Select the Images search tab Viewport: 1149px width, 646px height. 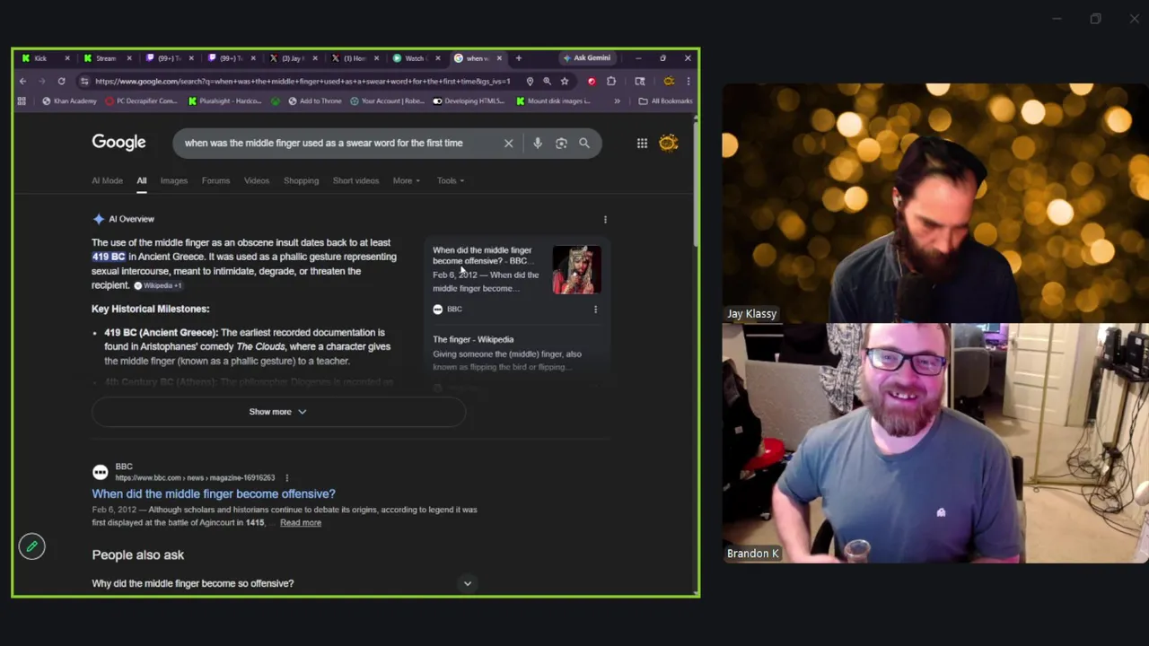coord(174,180)
